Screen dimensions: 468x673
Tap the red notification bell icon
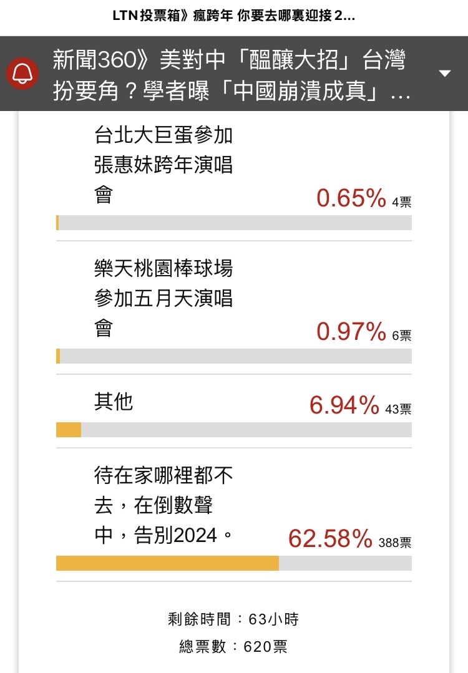tap(22, 74)
